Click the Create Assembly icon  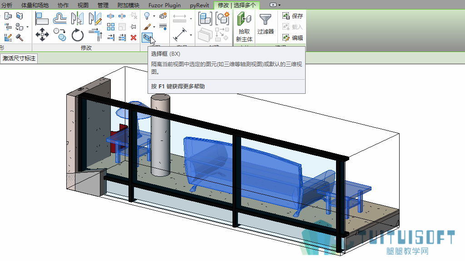pos(205,18)
